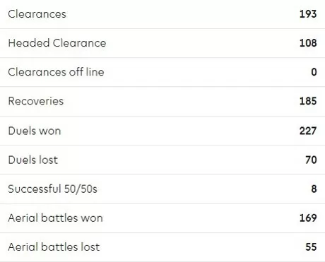
Task: Click the Aerial battles won value 169
Action: coord(308,218)
